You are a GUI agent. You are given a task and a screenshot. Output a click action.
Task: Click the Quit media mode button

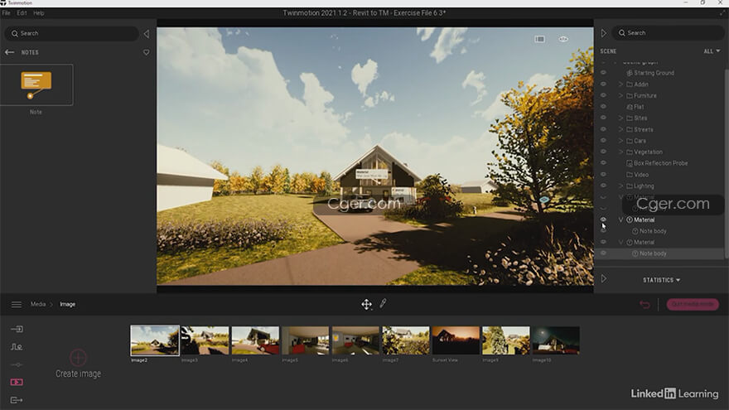pos(693,304)
